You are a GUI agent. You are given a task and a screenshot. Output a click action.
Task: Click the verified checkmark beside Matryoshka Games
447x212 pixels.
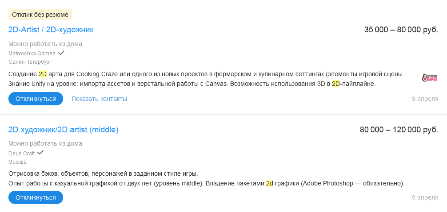(x=61, y=53)
